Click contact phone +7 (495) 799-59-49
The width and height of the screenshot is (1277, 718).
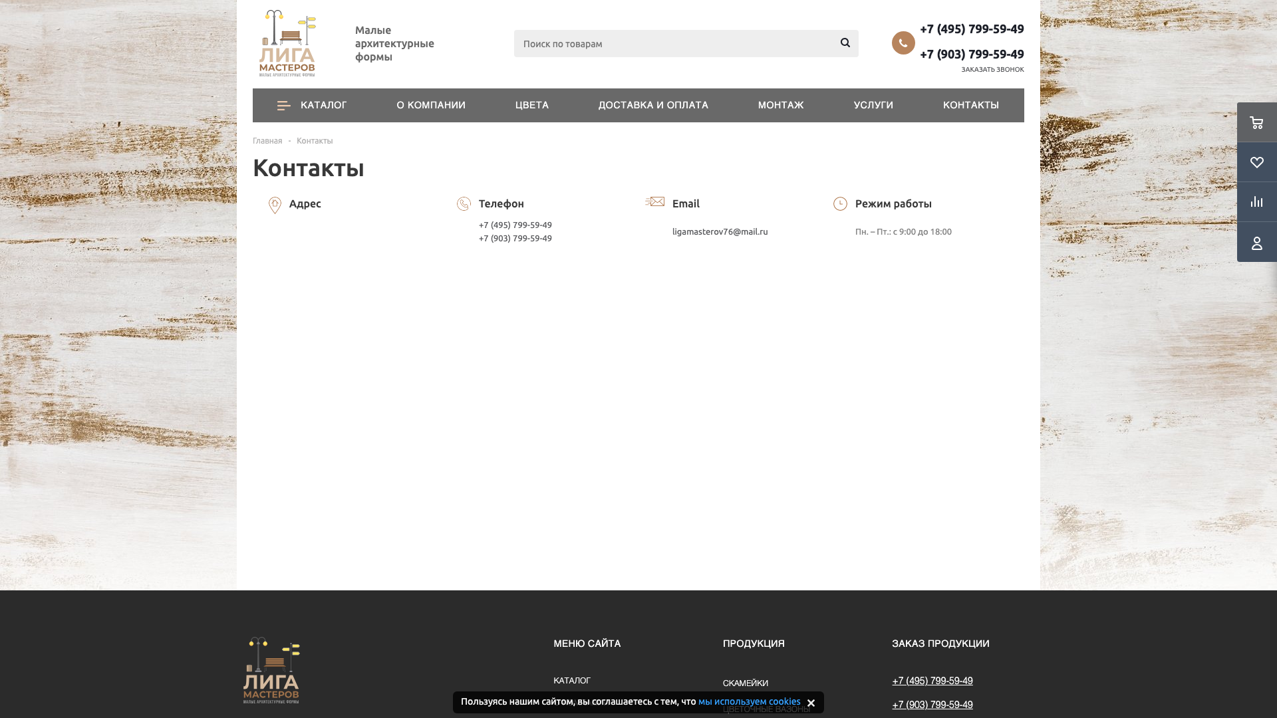[x=515, y=225]
